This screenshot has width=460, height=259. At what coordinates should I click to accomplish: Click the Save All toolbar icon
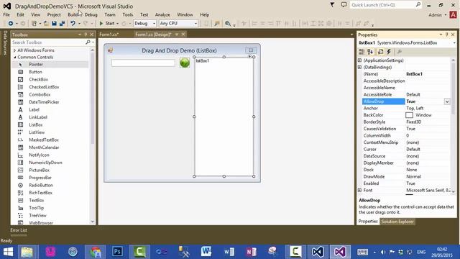[62, 23]
